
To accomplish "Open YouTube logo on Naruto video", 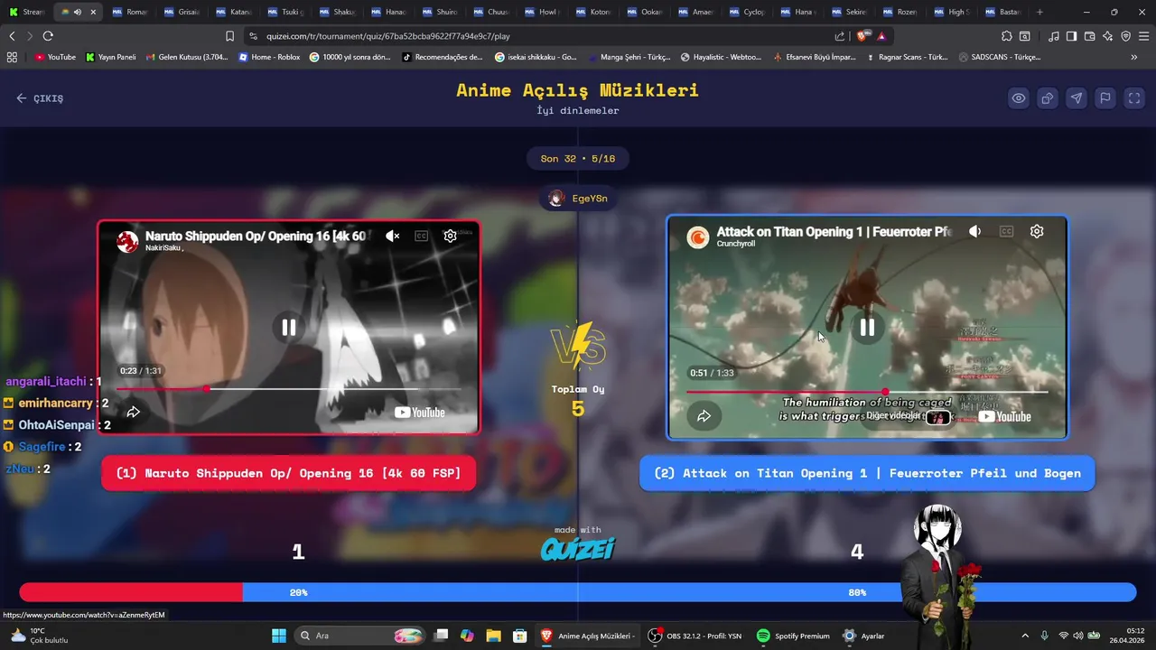I will (421, 413).
